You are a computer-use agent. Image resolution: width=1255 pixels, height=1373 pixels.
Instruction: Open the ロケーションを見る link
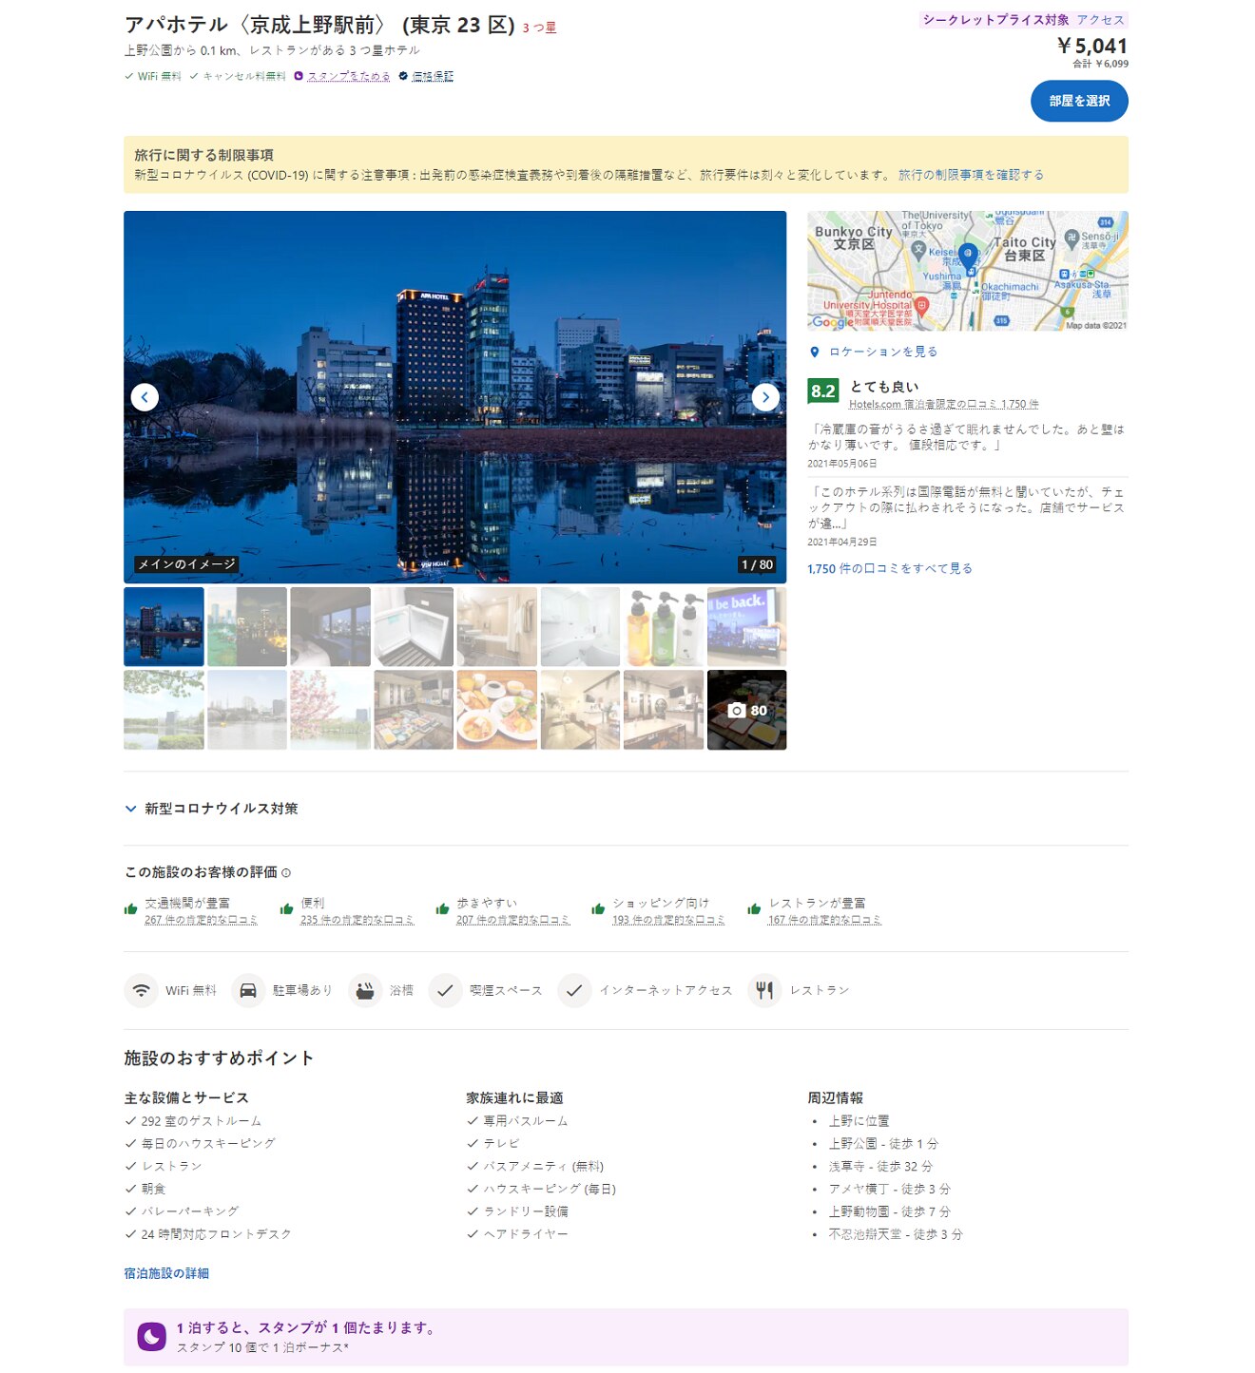[x=882, y=352]
